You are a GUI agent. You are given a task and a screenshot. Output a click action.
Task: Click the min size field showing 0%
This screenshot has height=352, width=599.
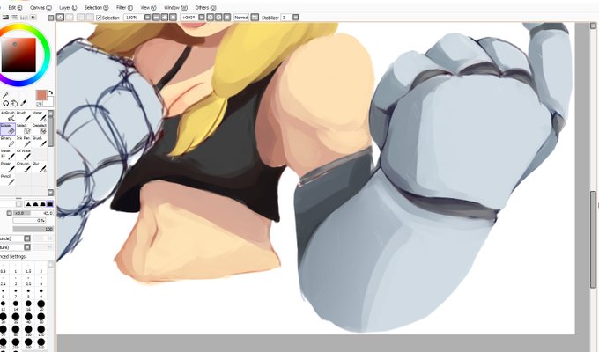click(x=29, y=220)
